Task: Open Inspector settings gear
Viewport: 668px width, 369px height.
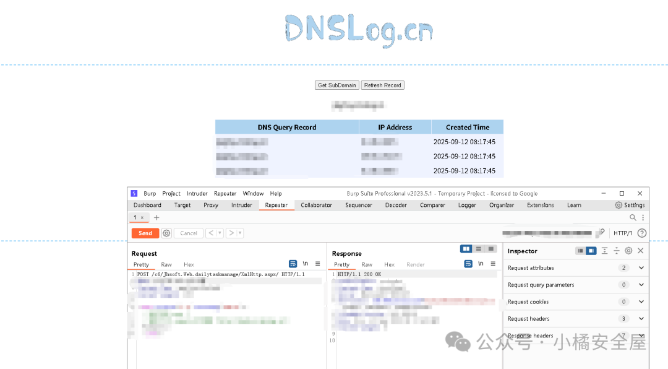Action: pos(628,251)
